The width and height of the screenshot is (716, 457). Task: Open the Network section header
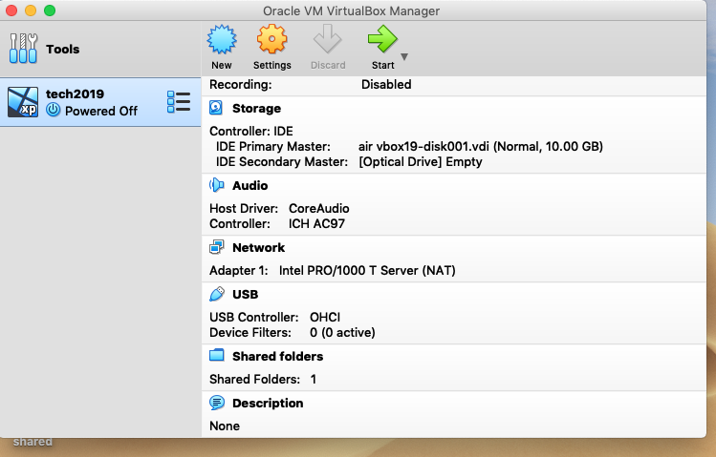(258, 247)
